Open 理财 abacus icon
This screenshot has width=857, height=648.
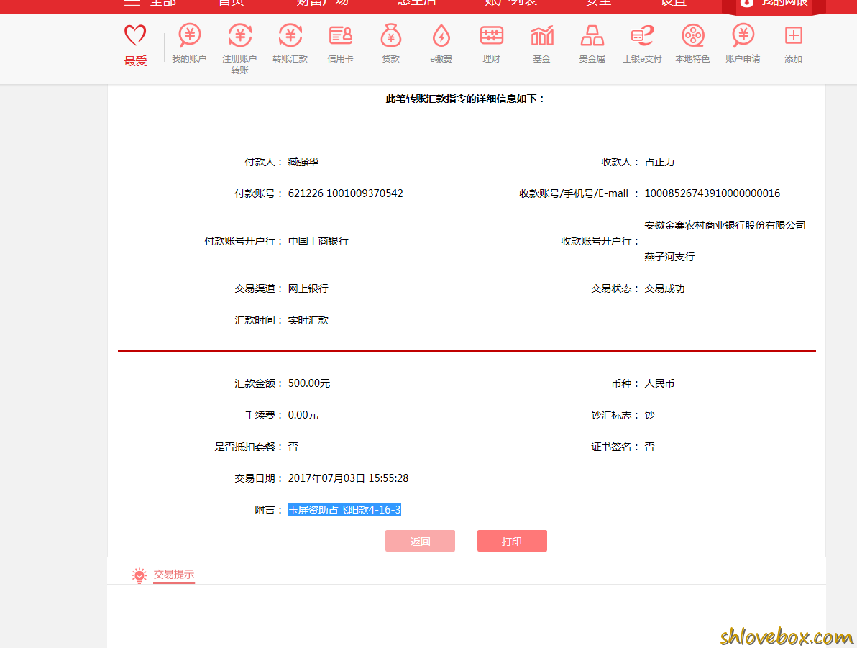[491, 35]
